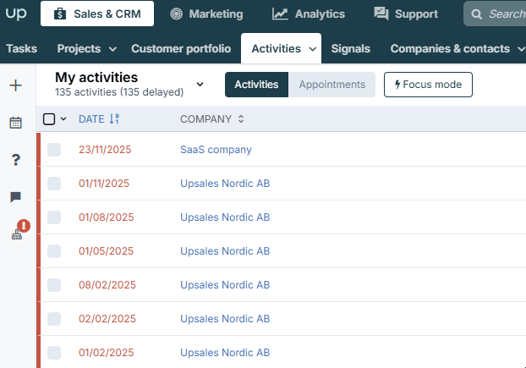Check the box for the 01/05/2025 activity

[54, 251]
